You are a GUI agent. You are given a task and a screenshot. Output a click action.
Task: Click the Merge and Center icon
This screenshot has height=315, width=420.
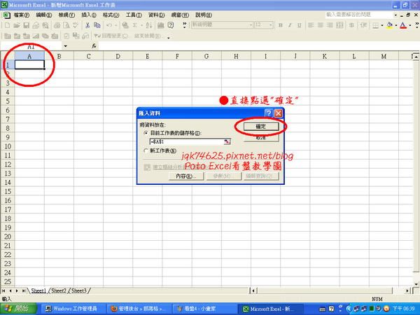point(339,25)
